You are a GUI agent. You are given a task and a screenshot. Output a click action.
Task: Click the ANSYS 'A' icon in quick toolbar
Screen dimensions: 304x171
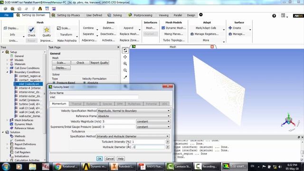pyautogui.click(x=40, y=9)
